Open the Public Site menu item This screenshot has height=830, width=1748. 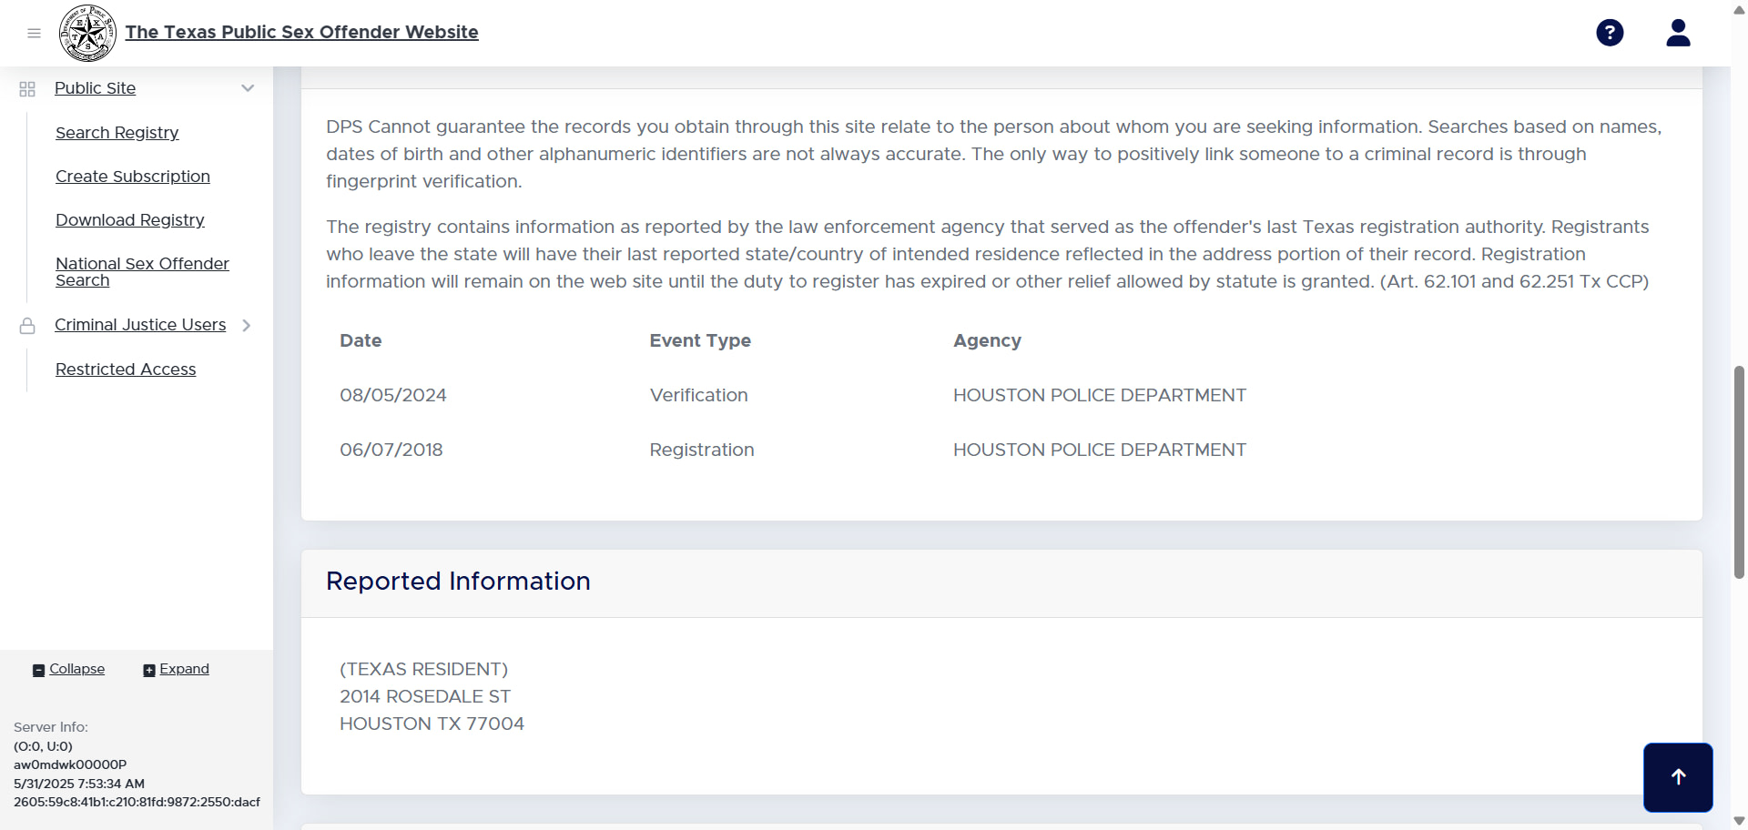click(x=95, y=88)
